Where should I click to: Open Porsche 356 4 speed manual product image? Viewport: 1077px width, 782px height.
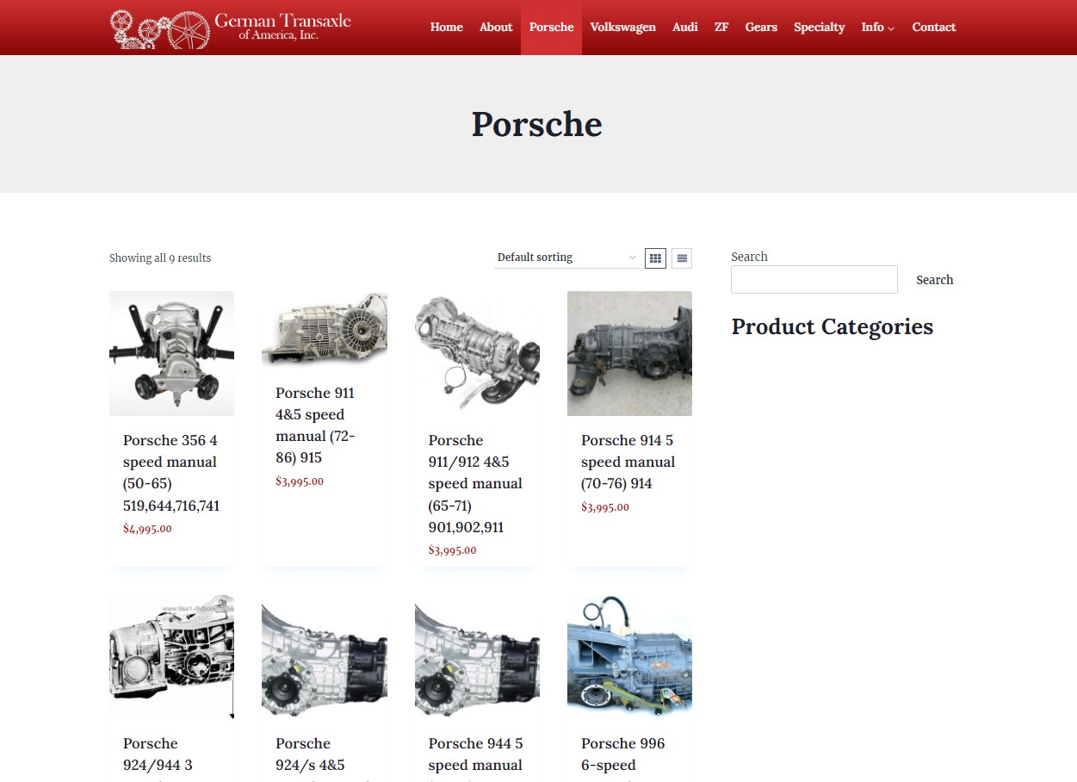(x=171, y=353)
